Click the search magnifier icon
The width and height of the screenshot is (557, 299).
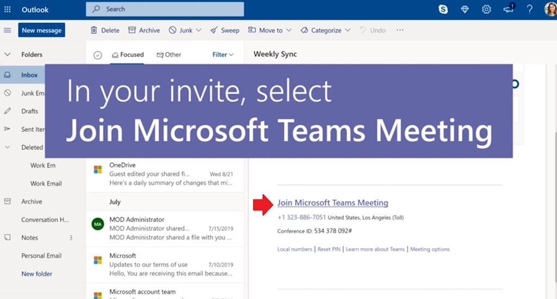[x=96, y=9]
